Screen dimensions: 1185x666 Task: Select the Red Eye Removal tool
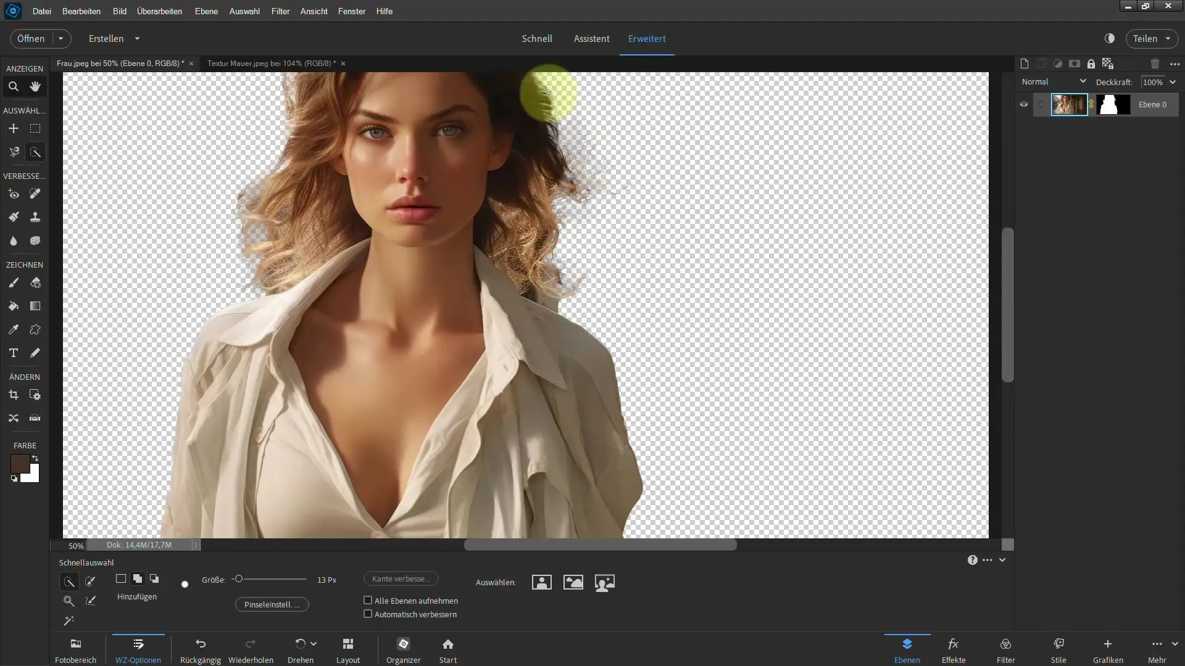14,194
